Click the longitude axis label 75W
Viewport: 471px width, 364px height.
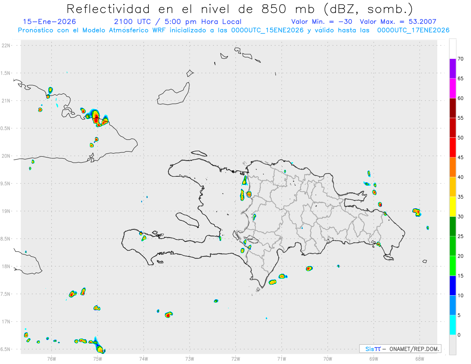(98, 359)
